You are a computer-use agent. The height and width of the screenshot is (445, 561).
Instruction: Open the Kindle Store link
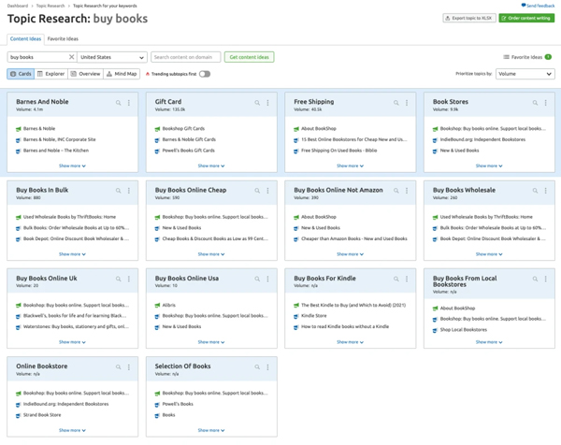point(314,315)
